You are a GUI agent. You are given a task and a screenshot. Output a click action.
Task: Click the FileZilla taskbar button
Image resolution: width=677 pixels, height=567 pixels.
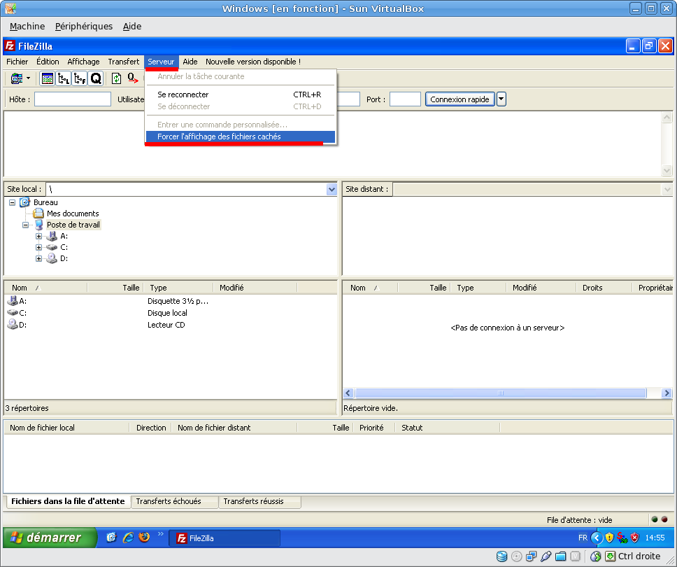(225, 538)
